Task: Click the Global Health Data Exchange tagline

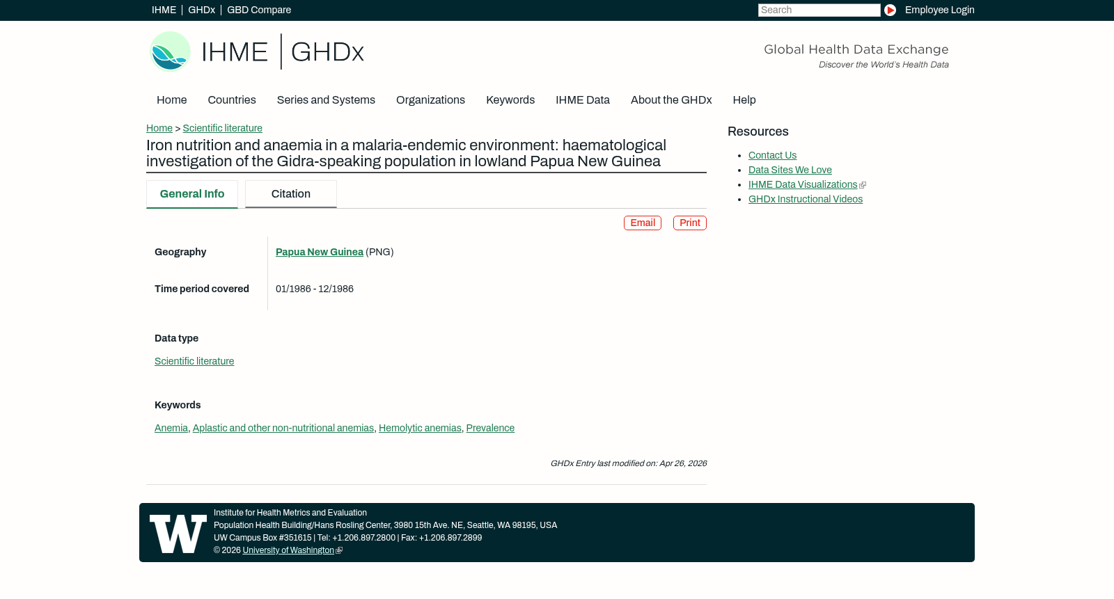Action: pos(856,49)
